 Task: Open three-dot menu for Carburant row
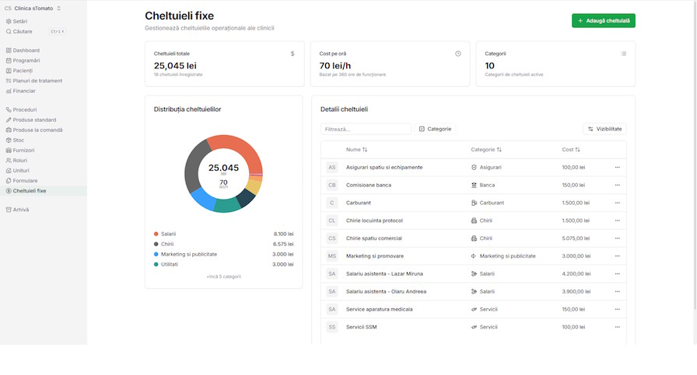pos(617,203)
